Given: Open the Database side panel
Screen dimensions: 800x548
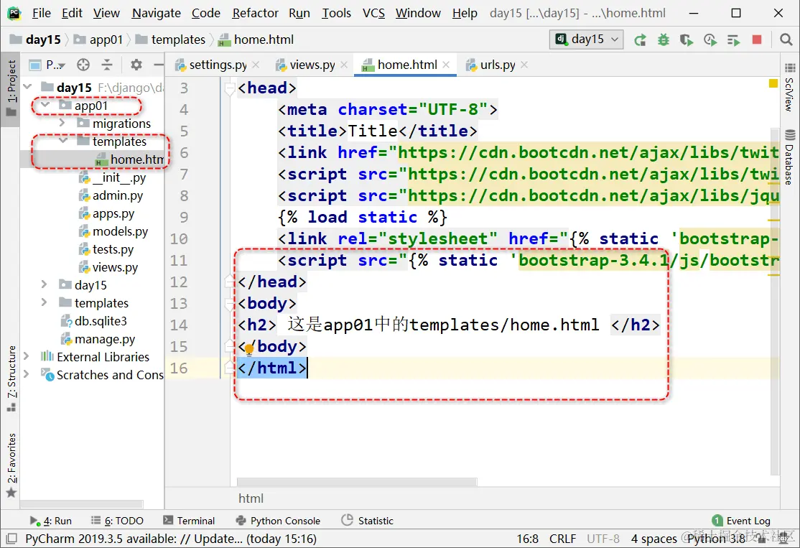Looking at the screenshot, I should tap(790, 157).
